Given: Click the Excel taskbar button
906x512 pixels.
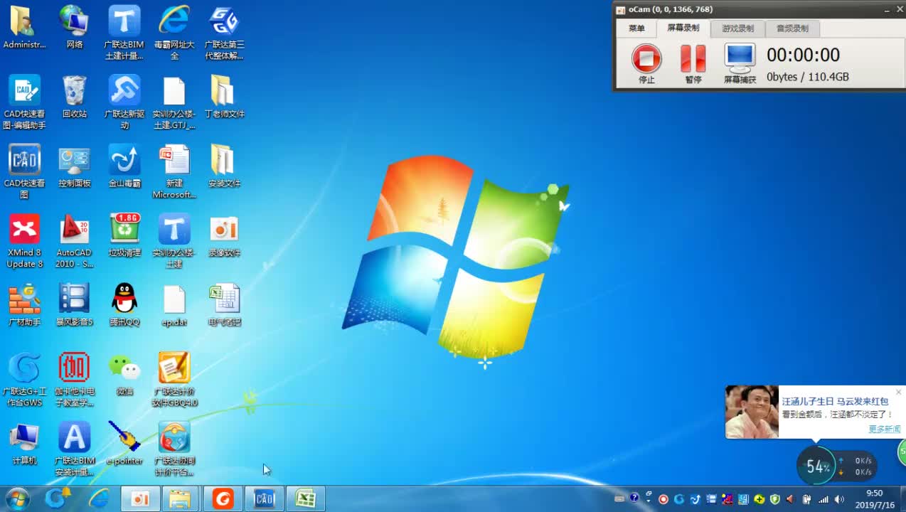Looking at the screenshot, I should tap(305, 498).
